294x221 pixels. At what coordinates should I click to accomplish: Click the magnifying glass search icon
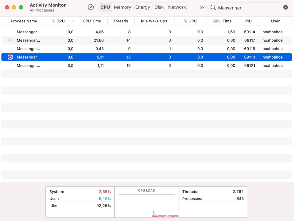pyautogui.click(x=213, y=8)
